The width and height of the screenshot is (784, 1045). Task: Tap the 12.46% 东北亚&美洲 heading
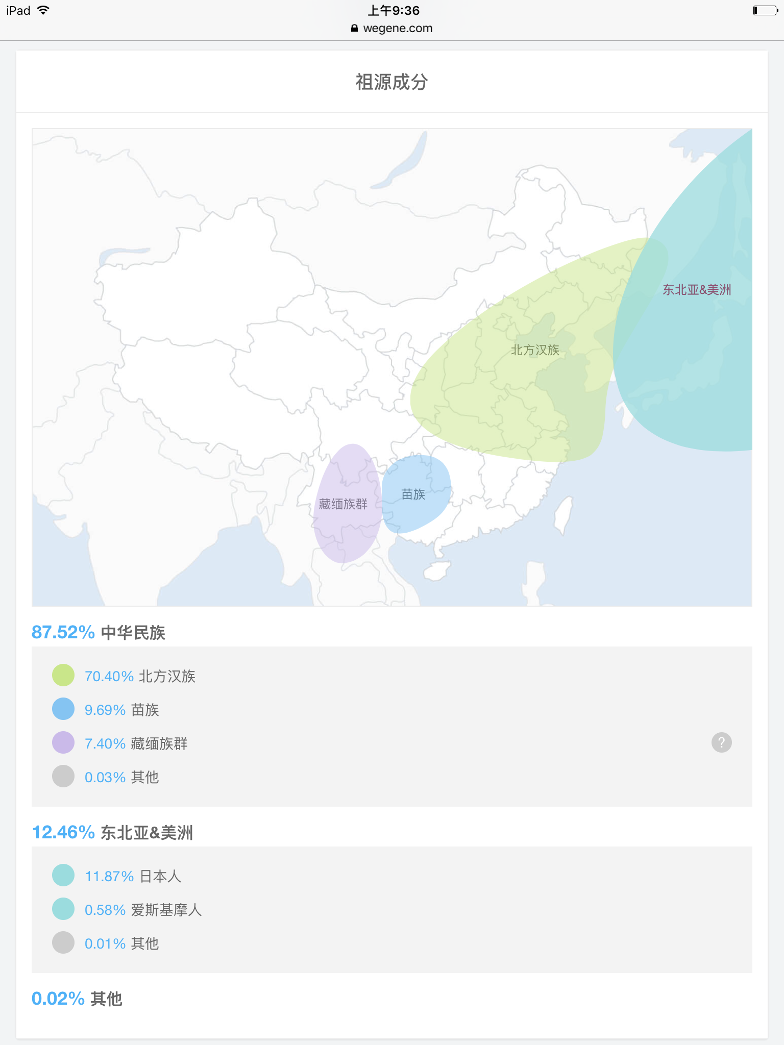112,832
